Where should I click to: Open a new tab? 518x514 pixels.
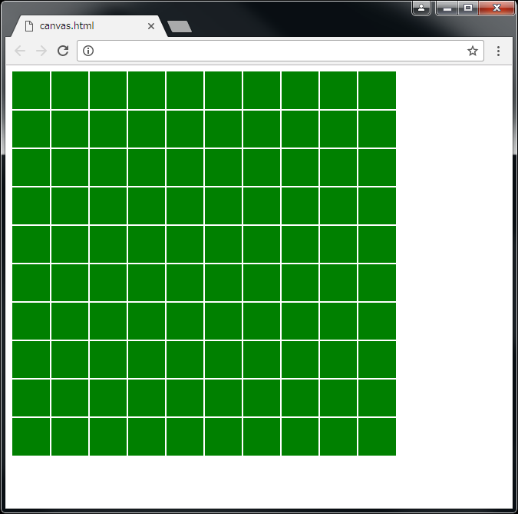(180, 26)
